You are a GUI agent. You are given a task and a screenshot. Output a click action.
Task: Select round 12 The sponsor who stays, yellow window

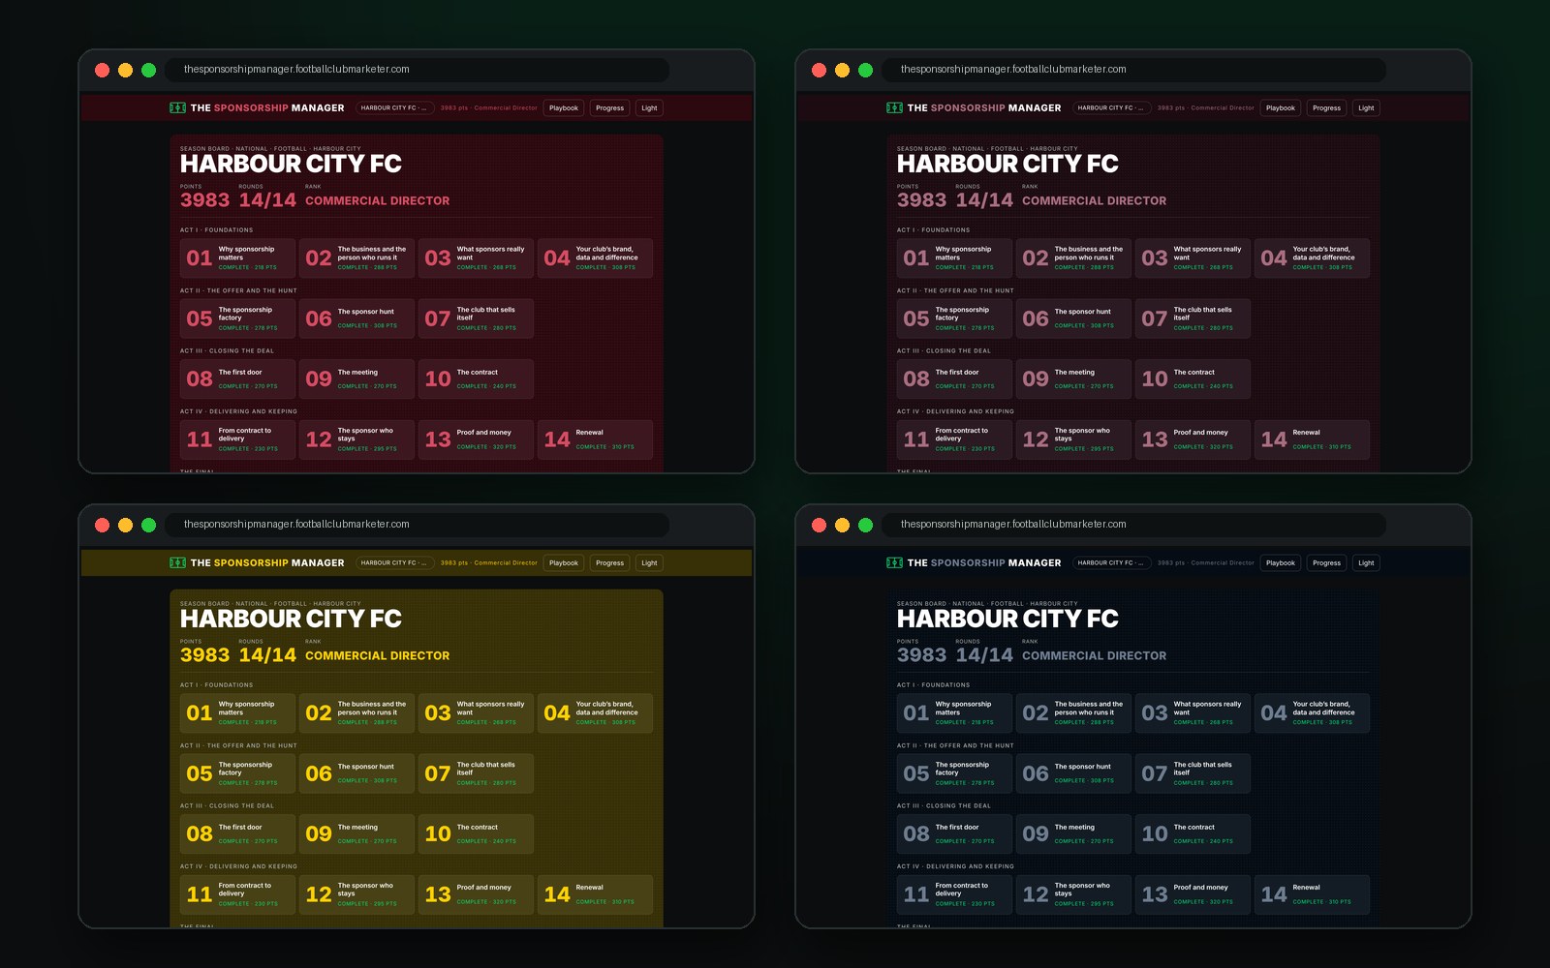coord(356,894)
